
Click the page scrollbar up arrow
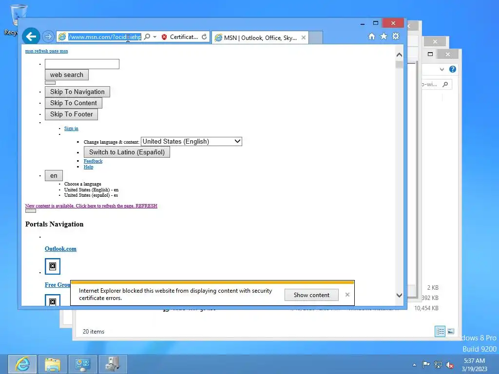[x=399, y=55]
